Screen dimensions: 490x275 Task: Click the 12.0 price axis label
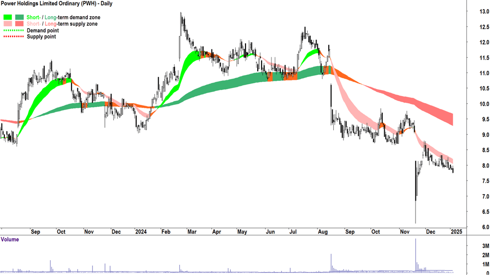[485, 43]
